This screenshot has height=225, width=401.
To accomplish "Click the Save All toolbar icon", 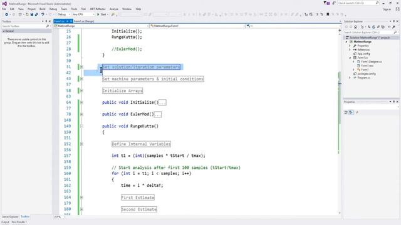I will click(36, 14).
